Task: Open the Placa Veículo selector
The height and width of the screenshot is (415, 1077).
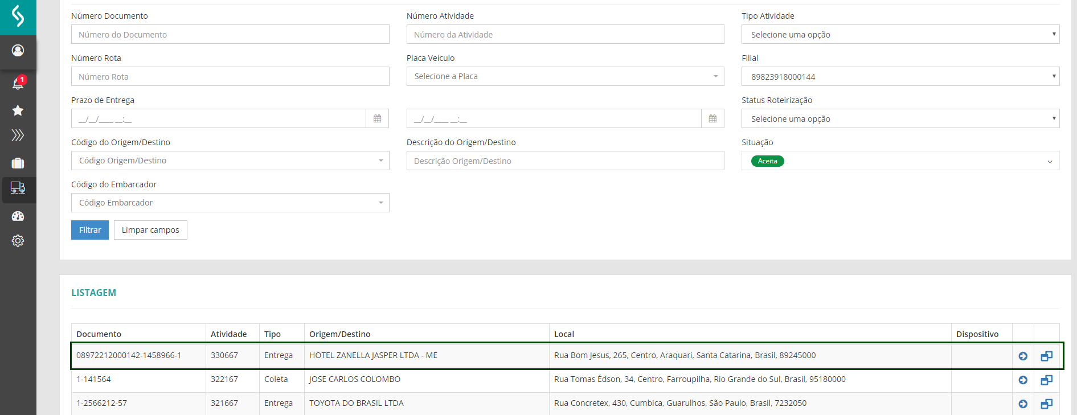Action: [x=565, y=76]
